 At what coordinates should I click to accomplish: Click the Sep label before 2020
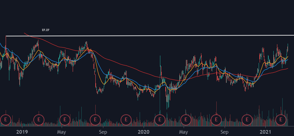tap(103, 132)
